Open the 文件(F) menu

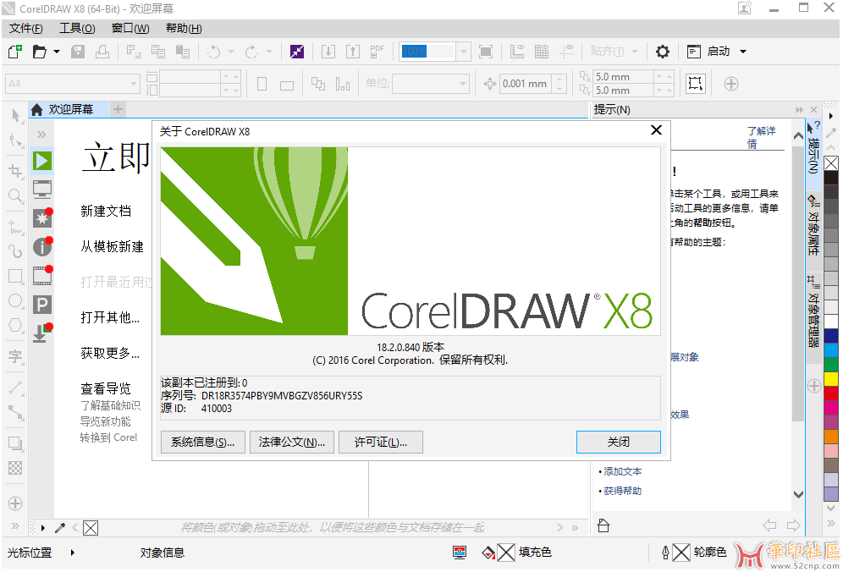click(25, 29)
